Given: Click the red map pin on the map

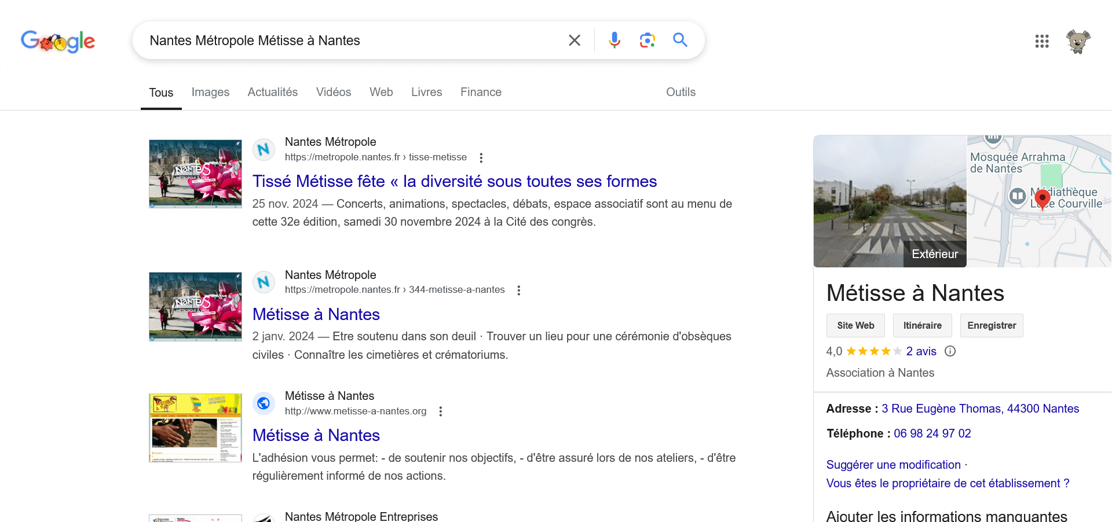Looking at the screenshot, I should [1042, 200].
